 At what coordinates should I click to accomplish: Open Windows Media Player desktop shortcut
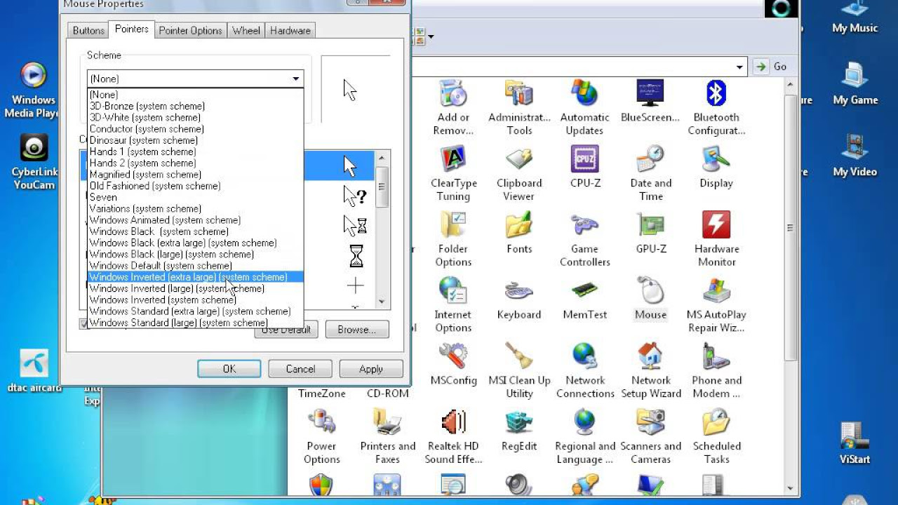pos(33,76)
